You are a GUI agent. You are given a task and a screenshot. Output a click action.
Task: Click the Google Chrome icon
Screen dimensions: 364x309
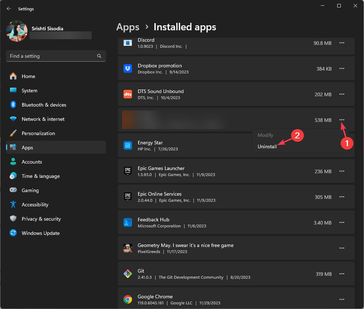coord(128,299)
